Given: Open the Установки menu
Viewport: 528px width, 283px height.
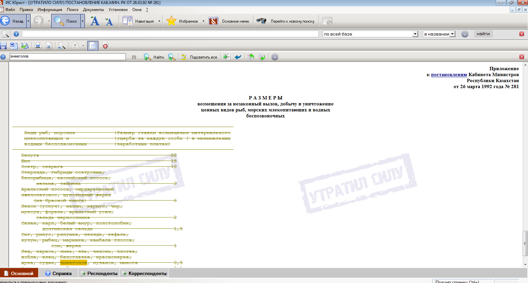Looking at the screenshot, I should [118, 10].
